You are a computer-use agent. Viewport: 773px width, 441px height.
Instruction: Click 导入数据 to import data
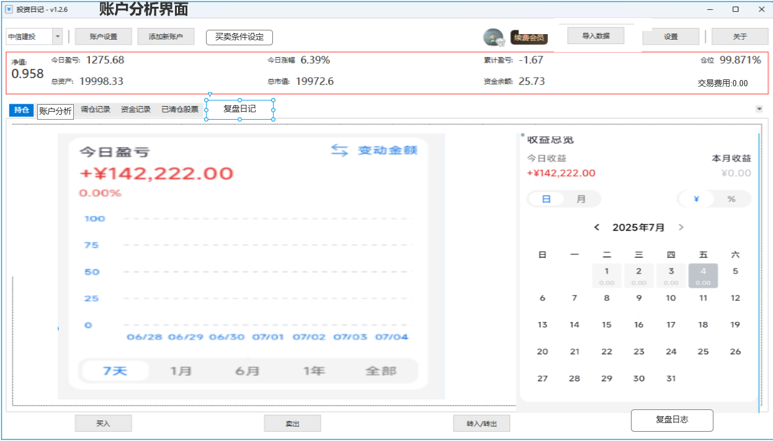pyautogui.click(x=595, y=35)
